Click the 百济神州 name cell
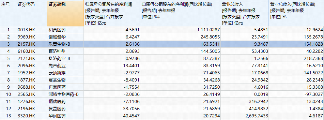This screenshot has width=324, height=120. click(57, 52)
